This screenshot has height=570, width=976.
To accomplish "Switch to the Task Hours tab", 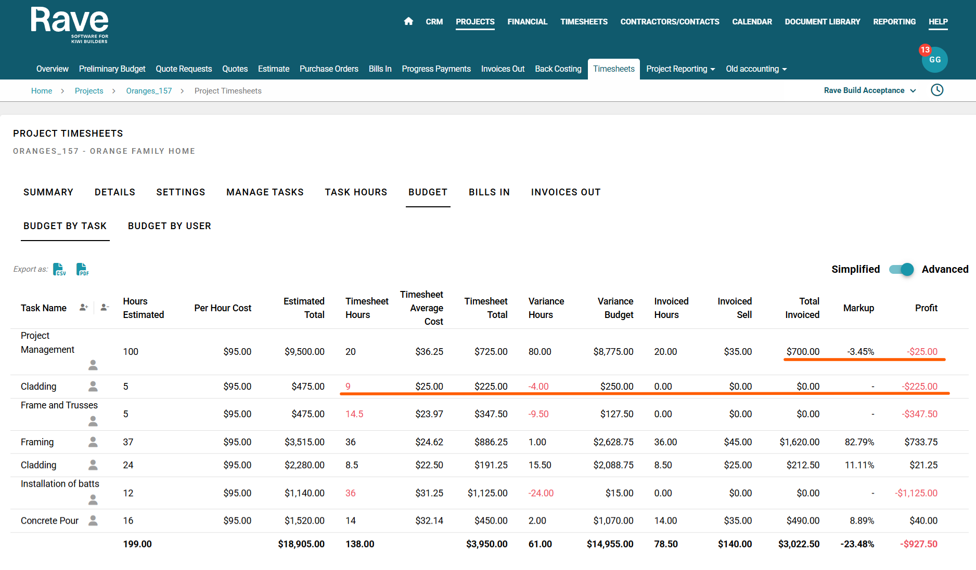I will (x=356, y=192).
